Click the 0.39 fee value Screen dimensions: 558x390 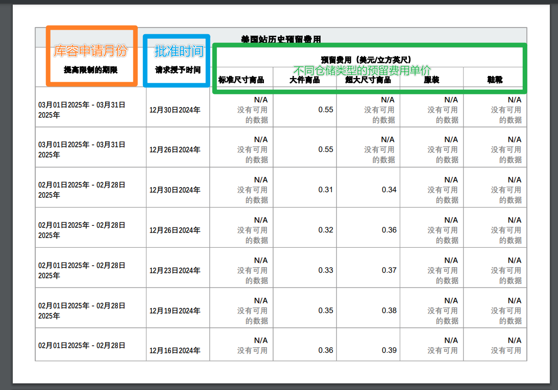click(389, 350)
